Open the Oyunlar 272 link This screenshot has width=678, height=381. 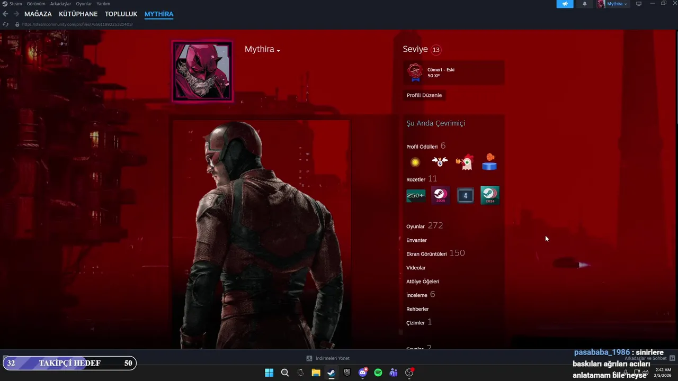424,226
